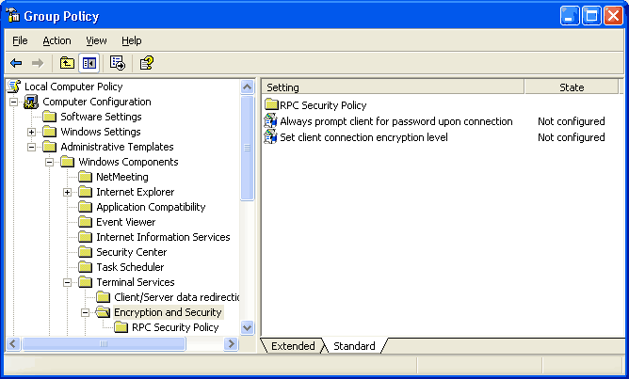Click the tree horizontal scrollbar thumb
This screenshot has height=379, width=629.
[104, 344]
